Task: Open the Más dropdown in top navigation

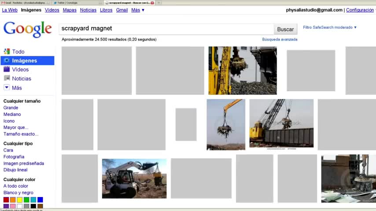Action: [x=138, y=10]
